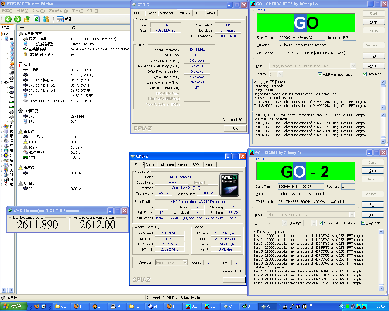Click Internet Explorer icon in quick launch bar

[43, 306]
